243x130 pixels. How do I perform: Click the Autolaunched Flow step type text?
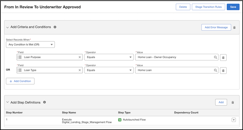tap(134, 120)
